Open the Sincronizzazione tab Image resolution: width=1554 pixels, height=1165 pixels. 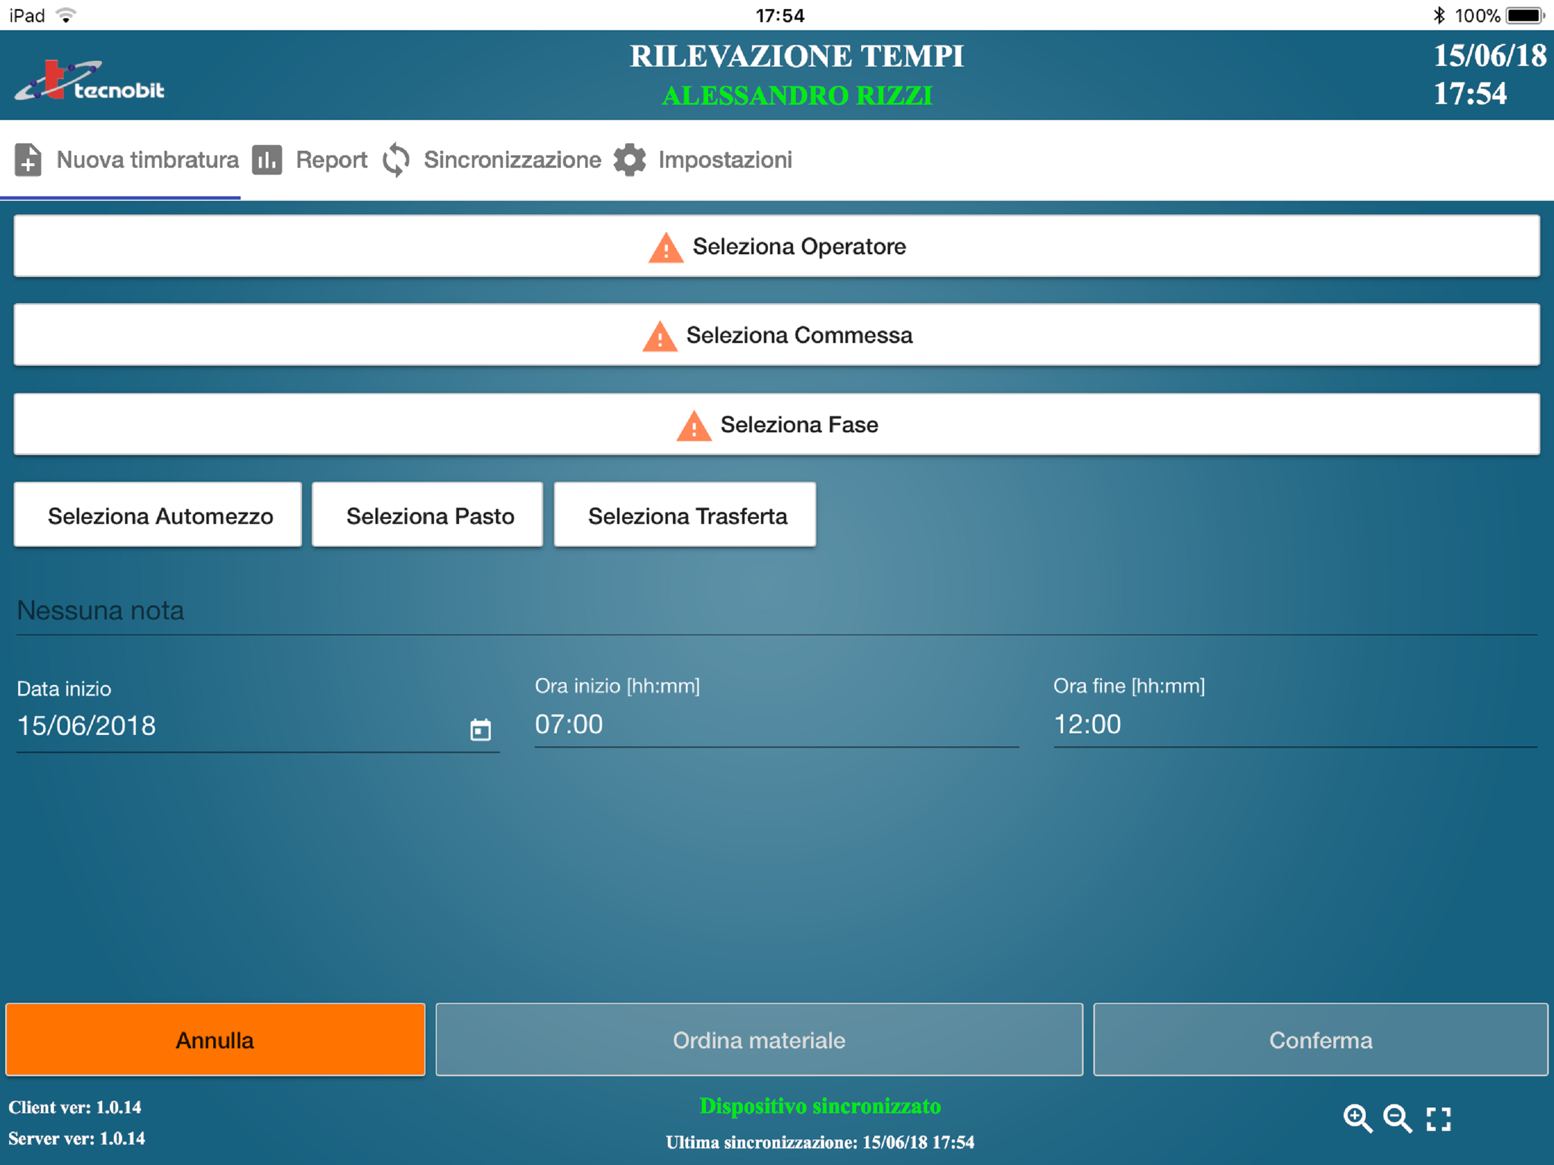pyautogui.click(x=492, y=160)
